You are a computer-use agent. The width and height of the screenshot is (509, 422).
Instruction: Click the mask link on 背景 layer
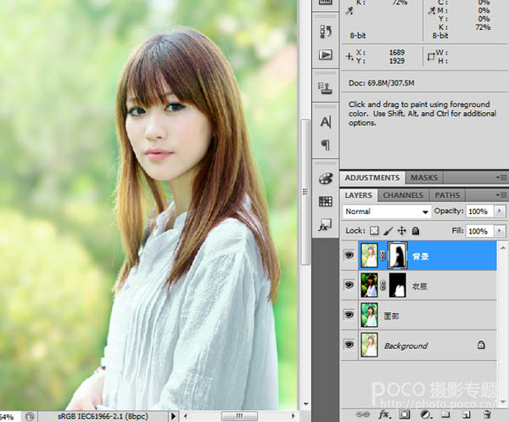click(x=383, y=256)
